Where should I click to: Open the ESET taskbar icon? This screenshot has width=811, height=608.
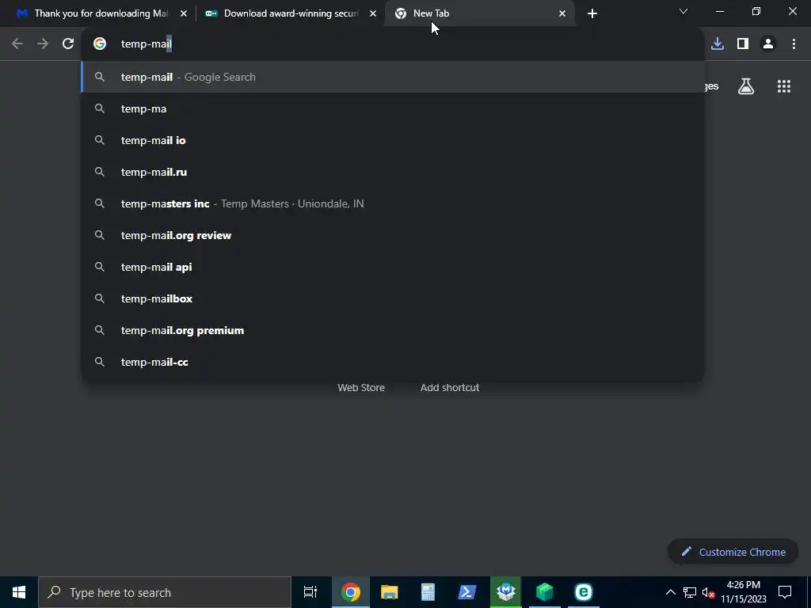(x=583, y=592)
